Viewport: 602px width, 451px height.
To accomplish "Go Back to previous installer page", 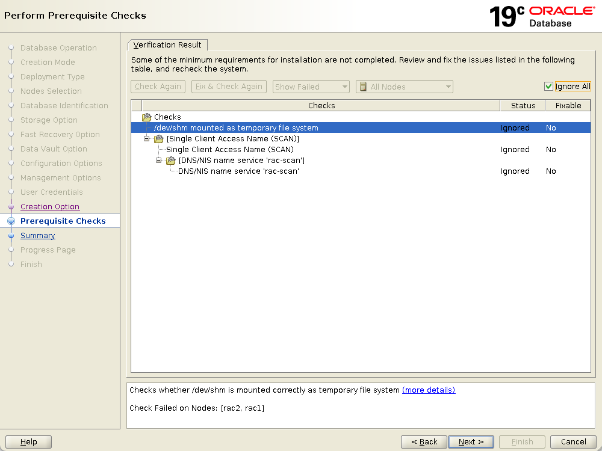I will pos(424,442).
